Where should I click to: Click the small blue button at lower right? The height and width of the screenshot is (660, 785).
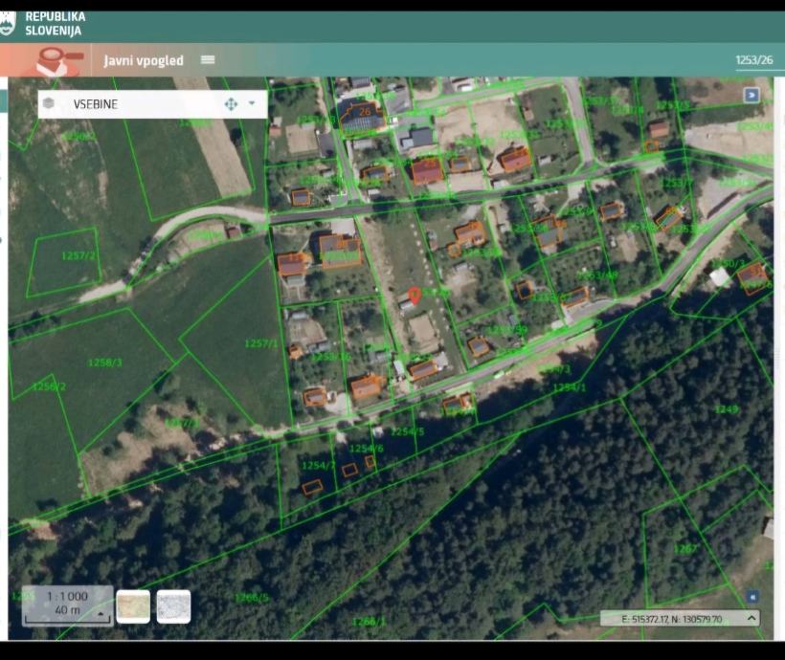click(752, 596)
